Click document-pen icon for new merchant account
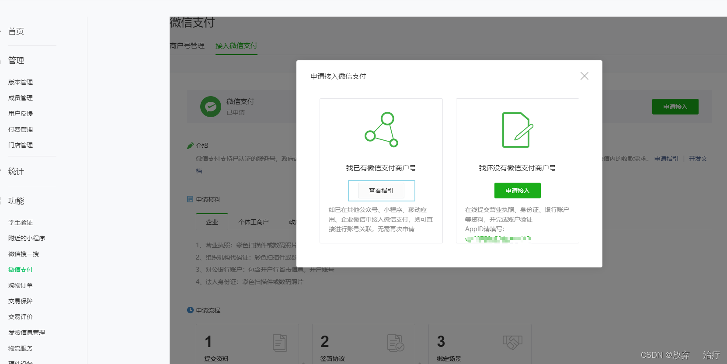The height and width of the screenshot is (364, 727). (518, 130)
